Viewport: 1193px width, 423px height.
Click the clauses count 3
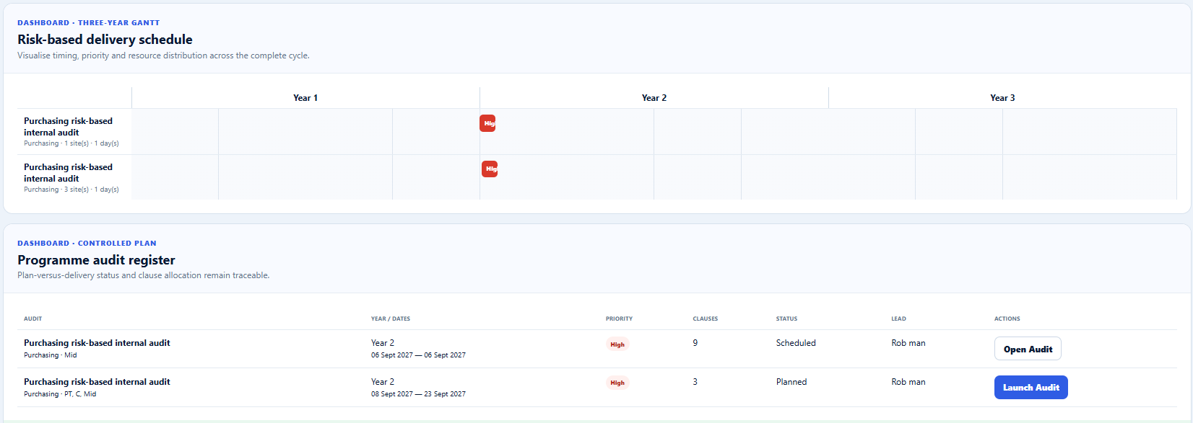pyautogui.click(x=695, y=382)
